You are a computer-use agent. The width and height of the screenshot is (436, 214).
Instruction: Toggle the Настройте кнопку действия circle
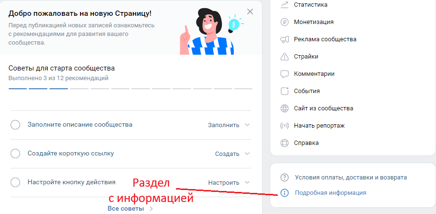(15, 182)
